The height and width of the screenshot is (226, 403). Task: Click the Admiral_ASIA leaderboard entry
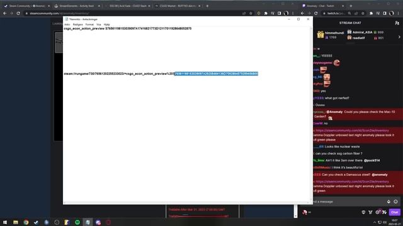tap(365, 32)
